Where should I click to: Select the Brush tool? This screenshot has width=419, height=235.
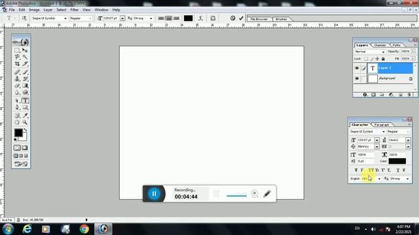tap(25, 72)
